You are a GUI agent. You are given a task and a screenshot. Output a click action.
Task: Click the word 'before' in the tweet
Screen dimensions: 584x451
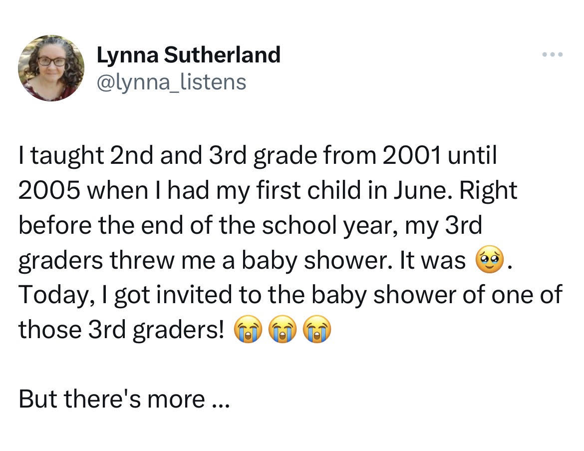(x=53, y=226)
